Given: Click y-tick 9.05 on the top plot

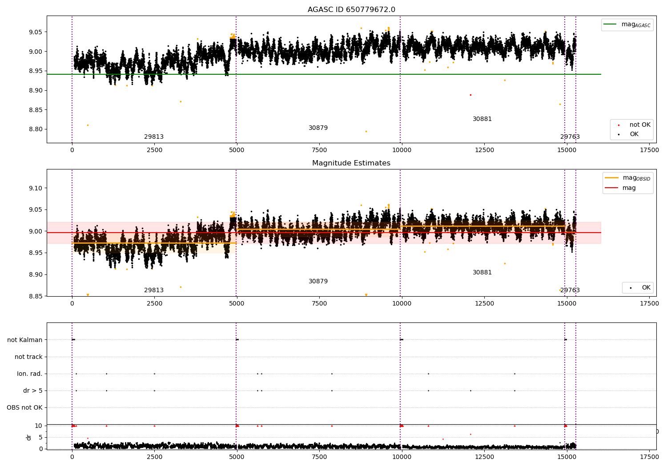Looking at the screenshot, I should (36, 32).
